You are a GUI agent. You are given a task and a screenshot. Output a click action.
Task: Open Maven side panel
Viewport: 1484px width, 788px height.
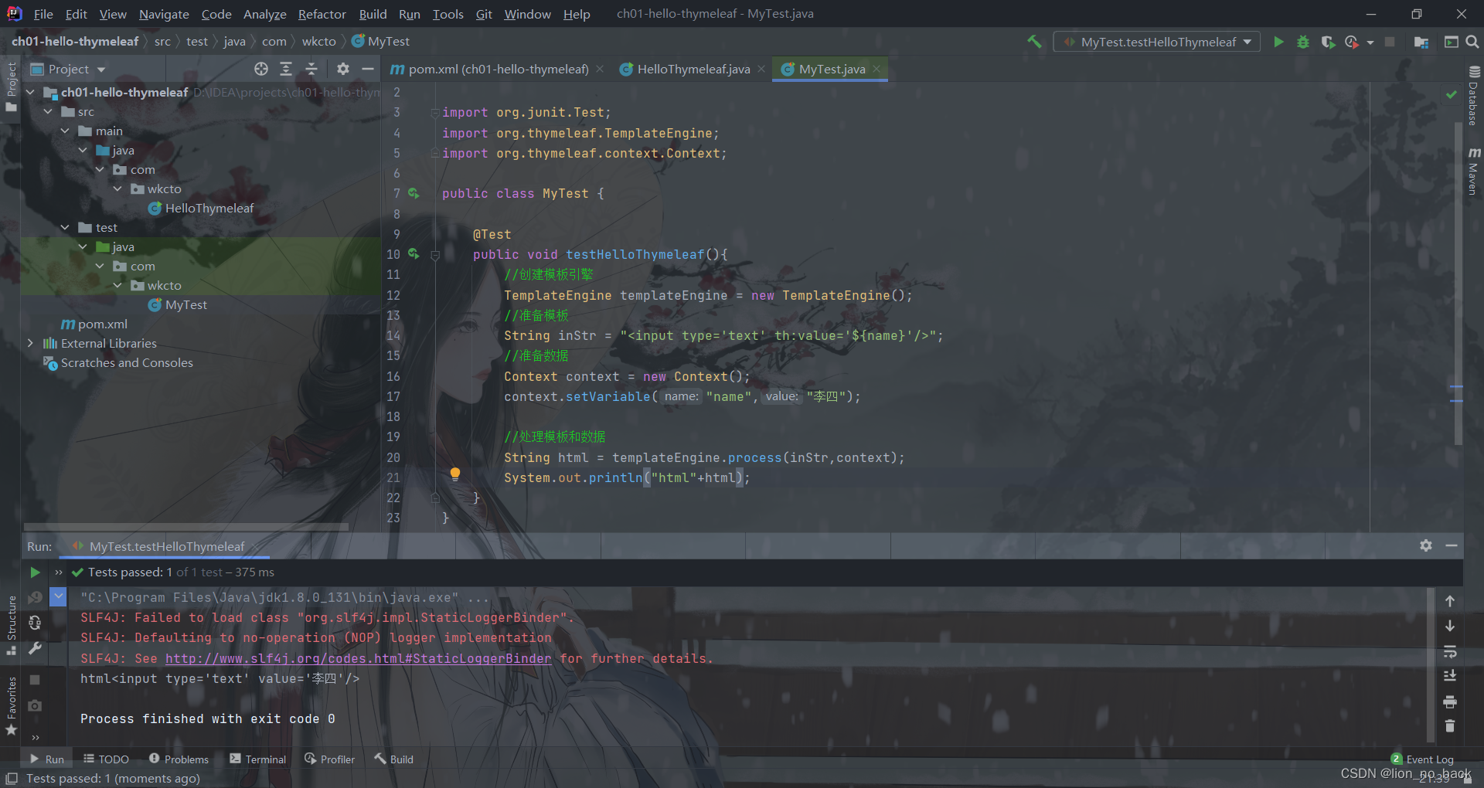click(x=1474, y=171)
